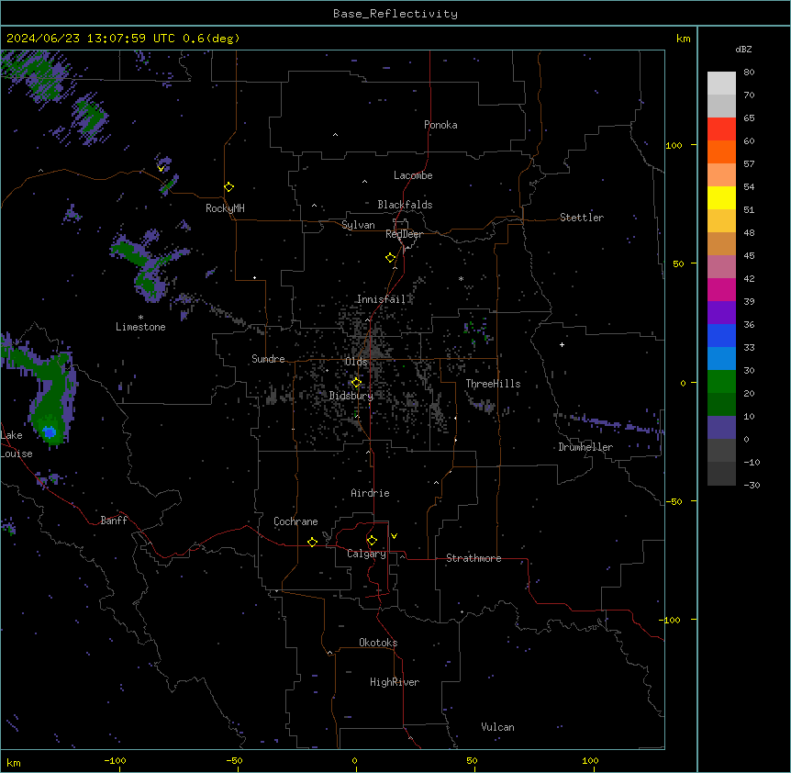This screenshot has height=773, width=791.
Task: Click the Stettler city label
Action: point(582,218)
